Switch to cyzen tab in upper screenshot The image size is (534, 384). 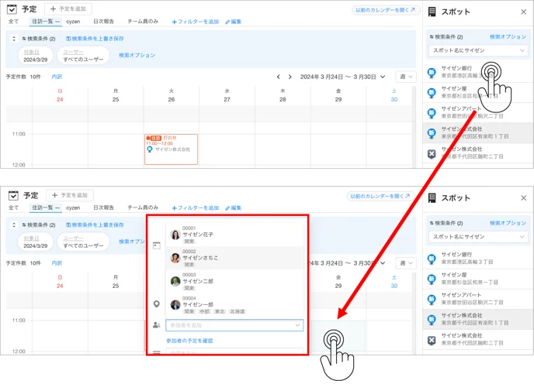click(73, 22)
